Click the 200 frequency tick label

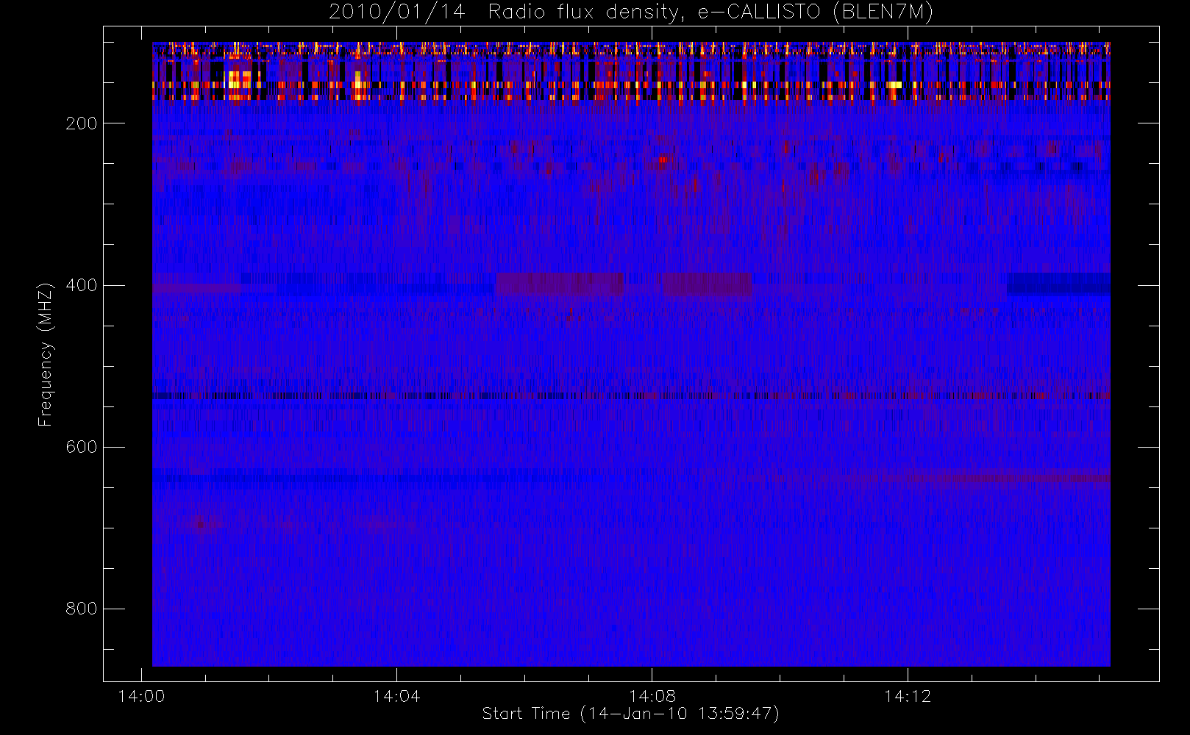82,123
